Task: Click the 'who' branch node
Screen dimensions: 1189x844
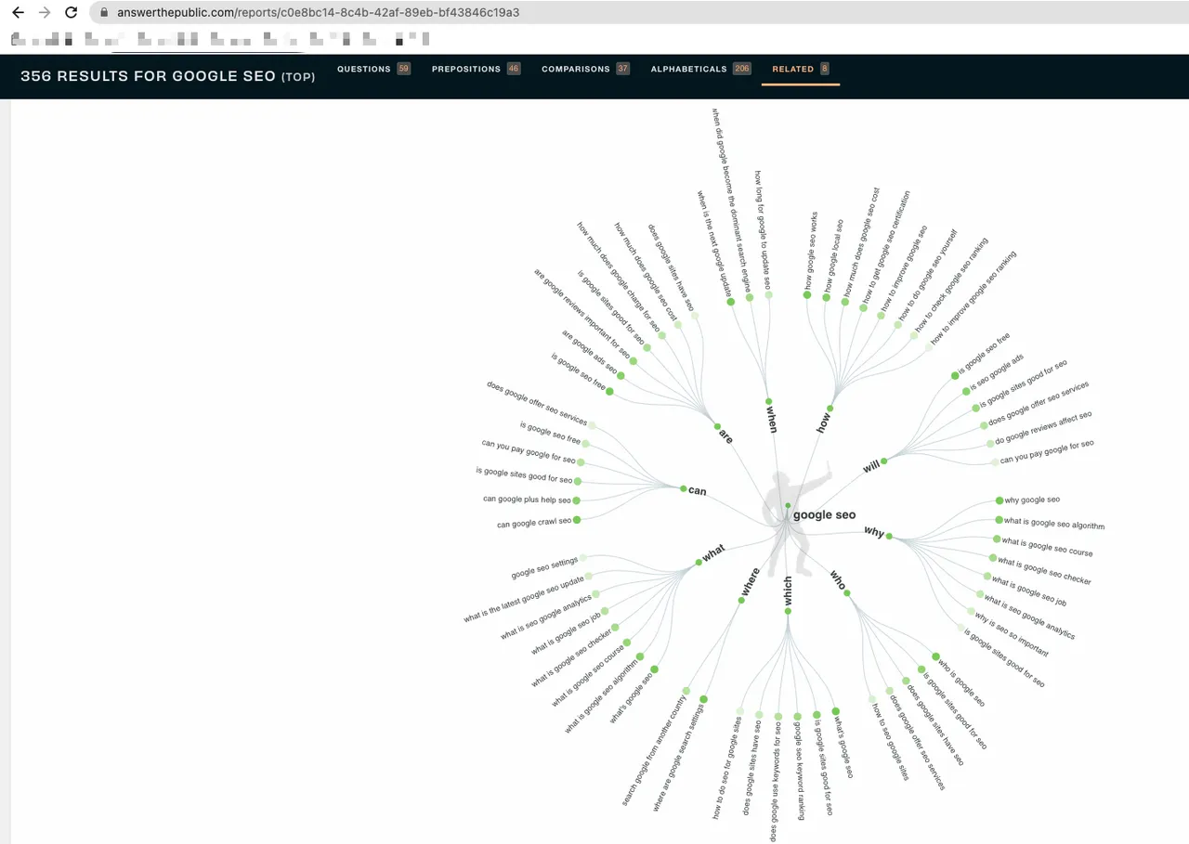Action: pos(838,580)
